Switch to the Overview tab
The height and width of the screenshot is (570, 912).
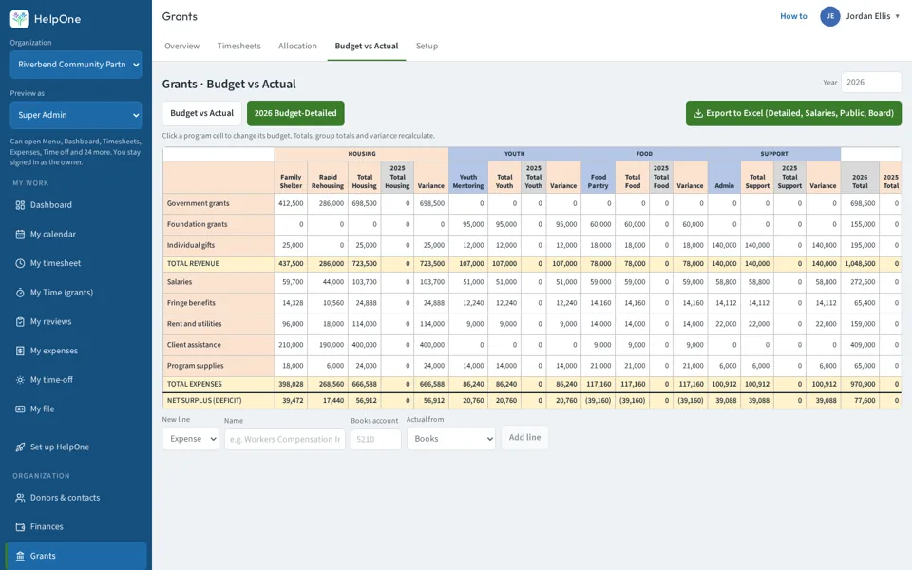pos(182,46)
